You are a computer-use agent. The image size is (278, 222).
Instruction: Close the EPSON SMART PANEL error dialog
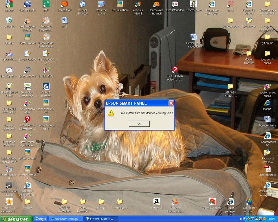coord(171,103)
